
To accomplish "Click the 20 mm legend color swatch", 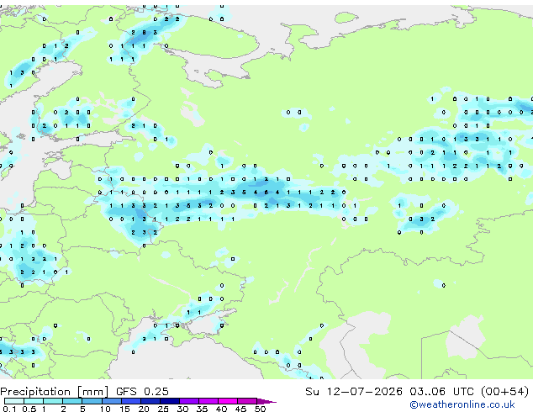I will click(150, 401).
